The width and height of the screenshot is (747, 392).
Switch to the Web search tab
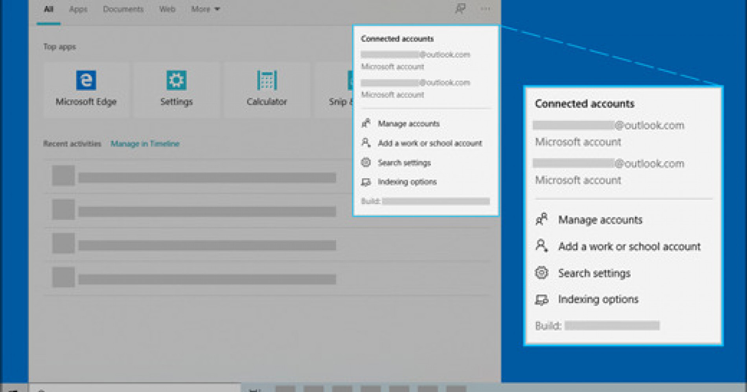coord(167,9)
